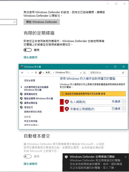Viewport: 129px width, 172px height.
Task: Click red shield icon for 來賓或公用網路(P)
Action: (x=67, y=109)
